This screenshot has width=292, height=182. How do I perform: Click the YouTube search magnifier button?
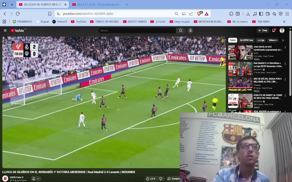[180, 30]
